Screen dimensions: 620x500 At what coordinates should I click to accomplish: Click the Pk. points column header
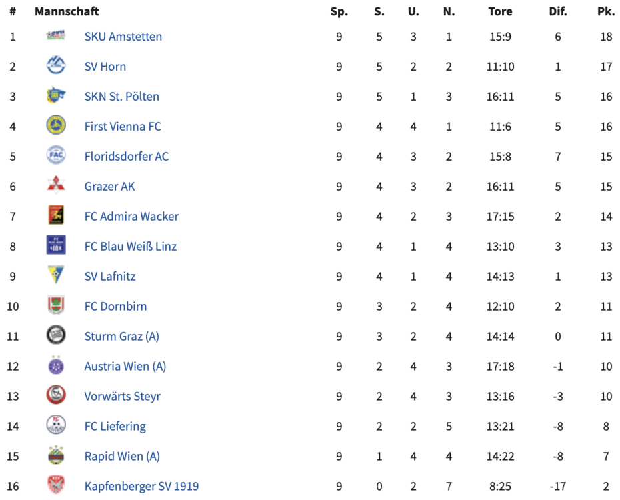pos(605,11)
